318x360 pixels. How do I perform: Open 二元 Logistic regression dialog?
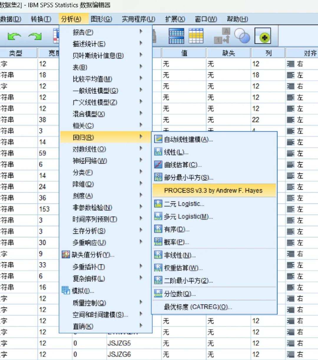click(x=184, y=204)
